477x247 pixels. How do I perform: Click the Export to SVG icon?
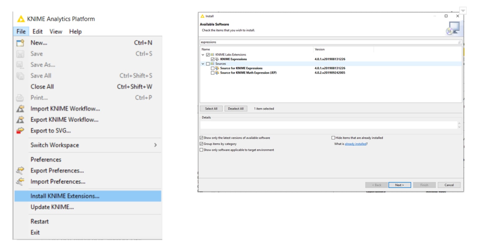tap(20, 131)
